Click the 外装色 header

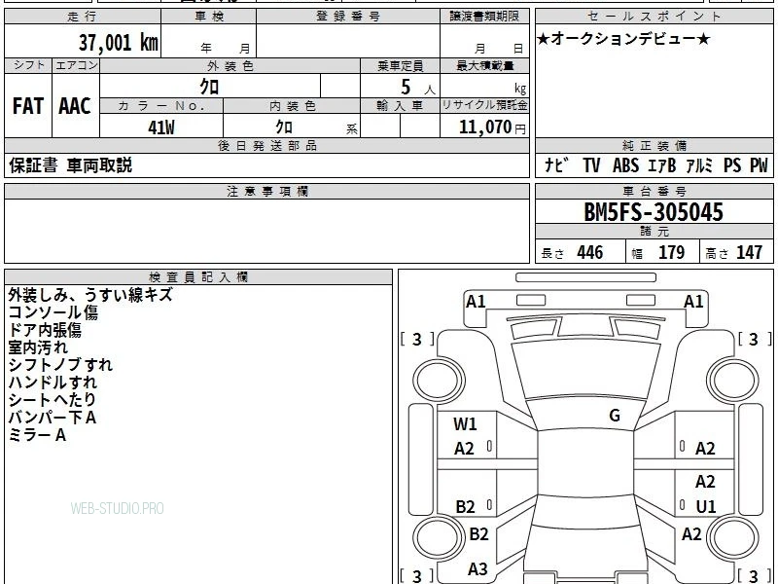[x=230, y=66]
